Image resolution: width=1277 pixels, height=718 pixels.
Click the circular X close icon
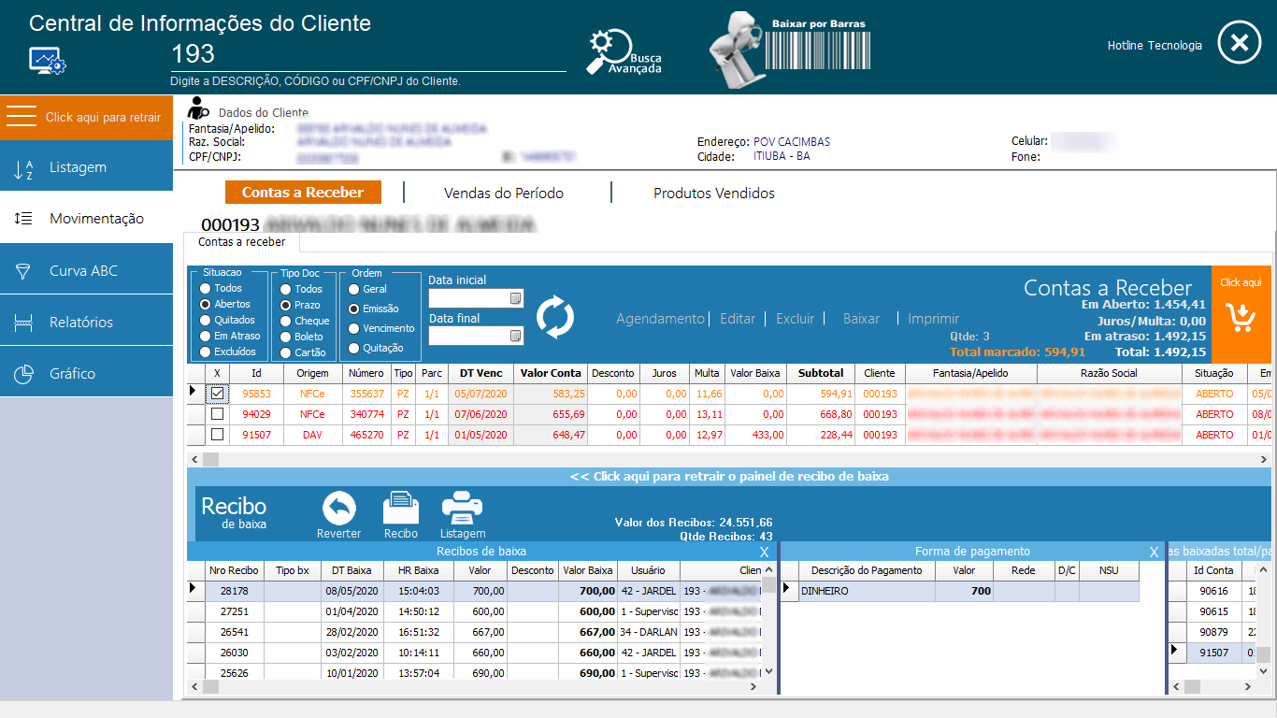coord(1239,43)
